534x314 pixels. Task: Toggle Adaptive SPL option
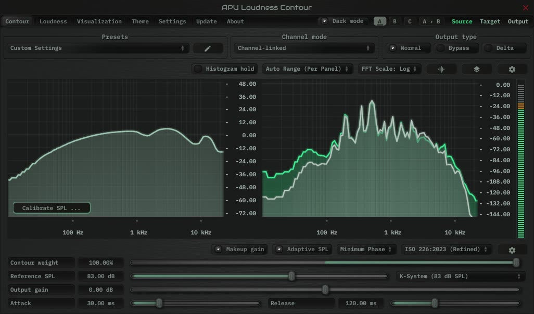tap(302, 249)
